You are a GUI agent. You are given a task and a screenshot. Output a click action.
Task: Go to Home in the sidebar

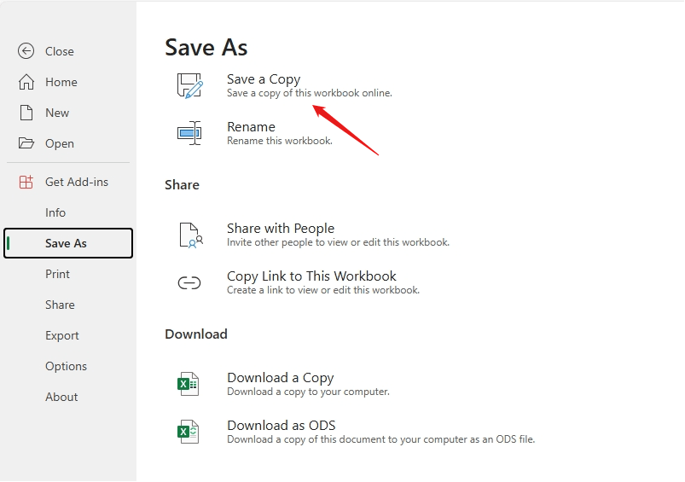(x=61, y=82)
